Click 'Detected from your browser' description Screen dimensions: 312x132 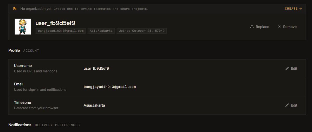click(x=36, y=108)
